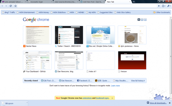Viewport: 172px width, 106px height.
Task: Open the new tab page options dropdown
Action: point(145,20)
